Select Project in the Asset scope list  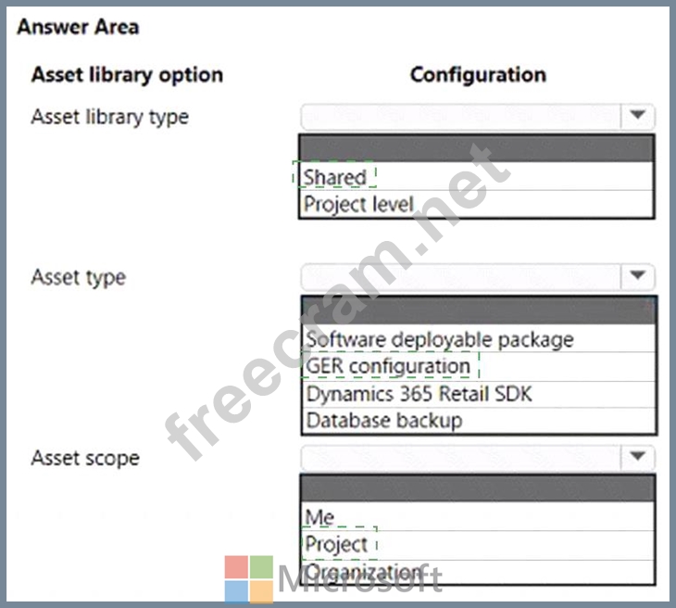(x=337, y=544)
